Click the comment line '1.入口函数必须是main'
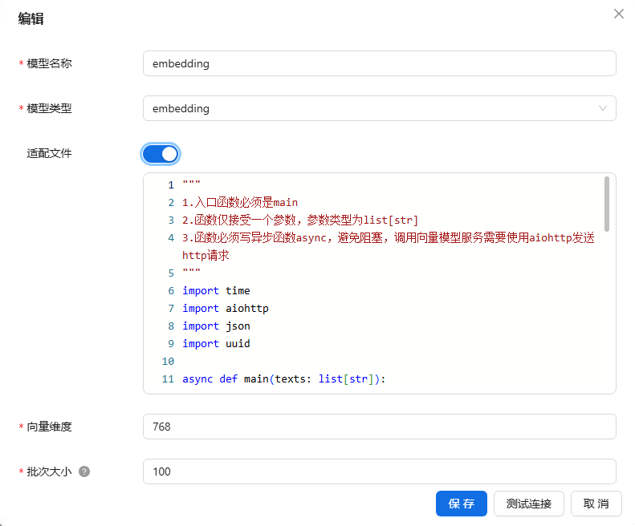This screenshot has height=526, width=635. (240, 202)
